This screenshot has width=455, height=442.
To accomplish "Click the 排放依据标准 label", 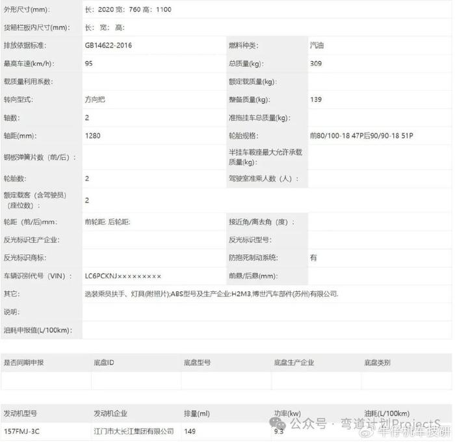I will [25, 45].
